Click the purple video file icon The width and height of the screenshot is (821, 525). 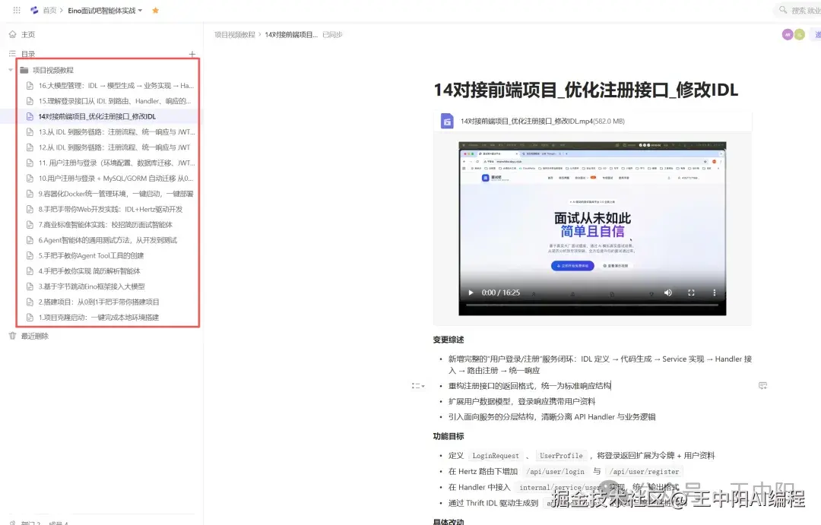447,121
